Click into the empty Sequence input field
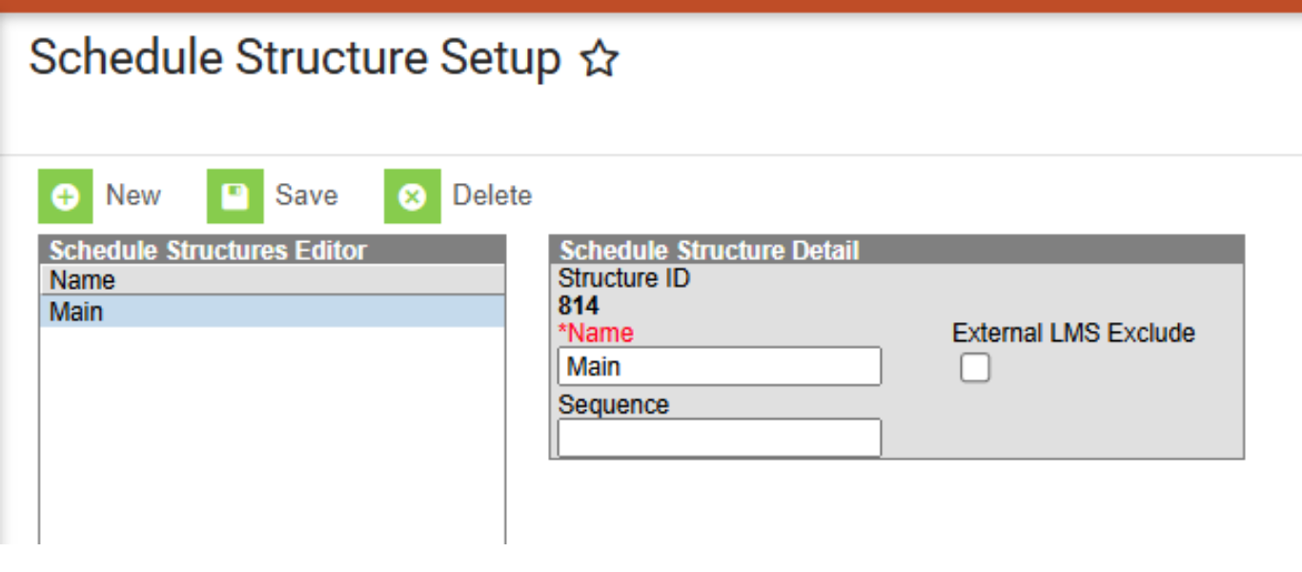 click(720, 438)
